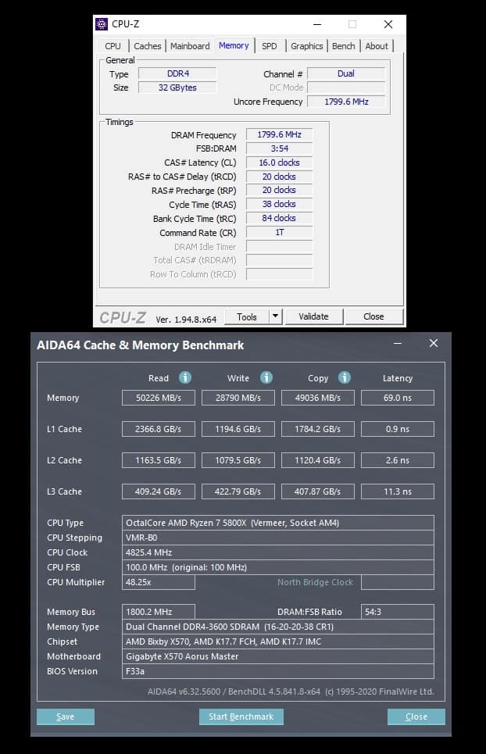This screenshot has height=754, width=486.
Task: Click the CAS# Latency value 16.0 clocks
Action: click(279, 163)
